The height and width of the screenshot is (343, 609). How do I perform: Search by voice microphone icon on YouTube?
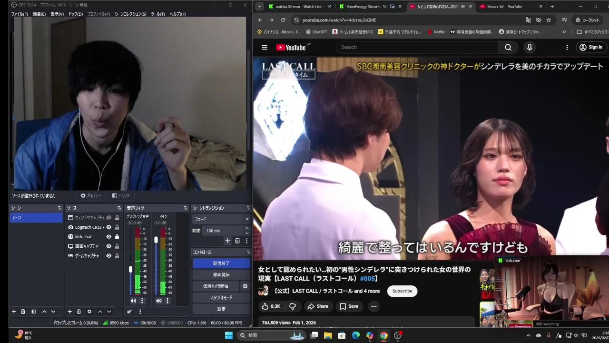pyautogui.click(x=530, y=47)
